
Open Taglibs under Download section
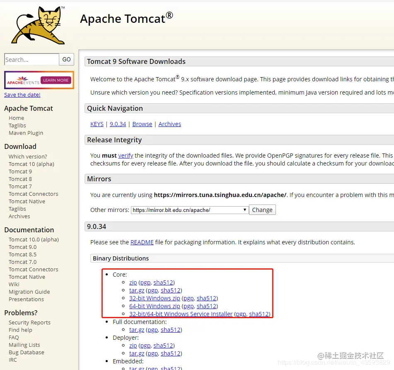[x=17, y=209]
